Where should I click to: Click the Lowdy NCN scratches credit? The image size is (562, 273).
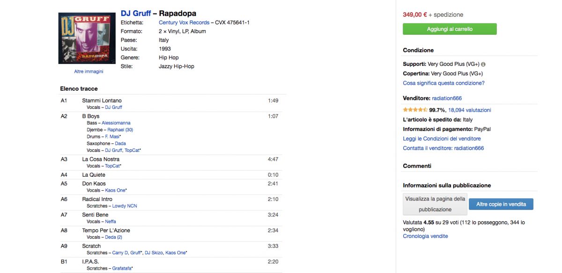click(x=125, y=206)
